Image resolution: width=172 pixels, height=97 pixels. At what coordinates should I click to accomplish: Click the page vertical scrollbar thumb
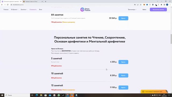click(171, 39)
